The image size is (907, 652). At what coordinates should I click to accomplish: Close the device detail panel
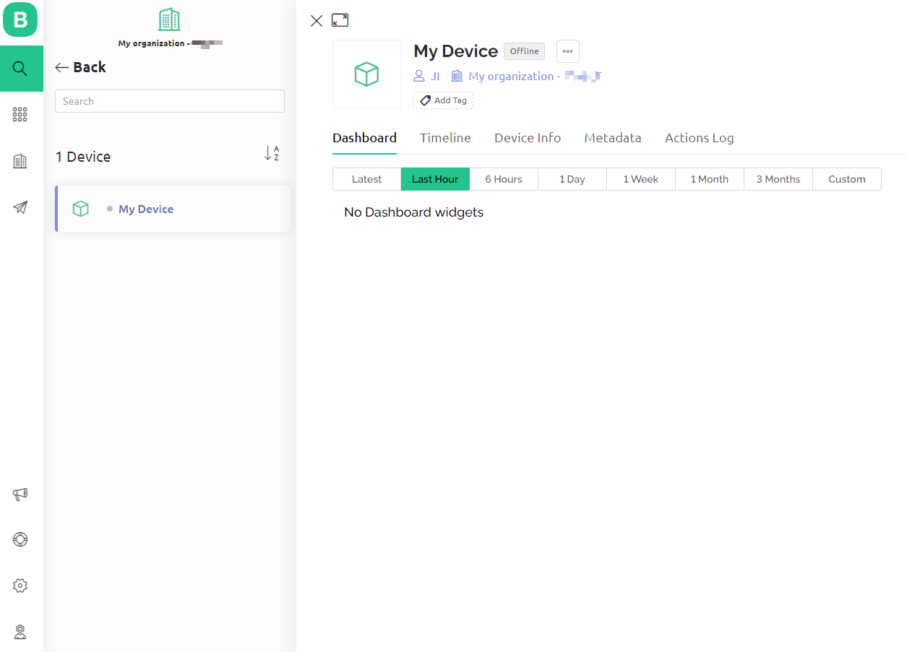point(317,21)
